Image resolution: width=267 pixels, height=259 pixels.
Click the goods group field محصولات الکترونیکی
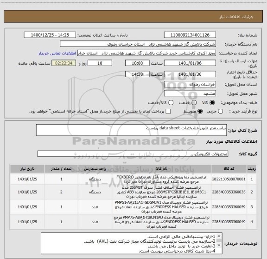click(133, 154)
